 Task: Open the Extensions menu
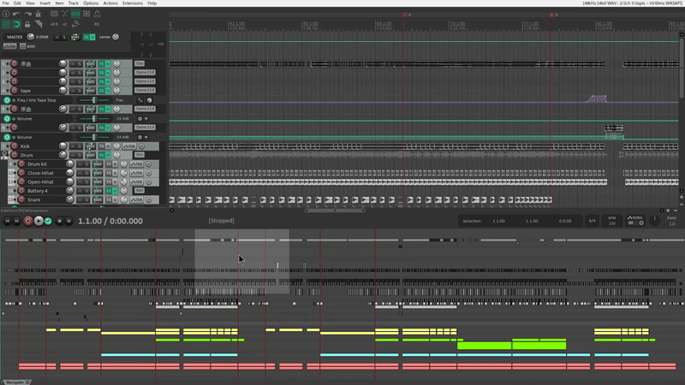133,3
